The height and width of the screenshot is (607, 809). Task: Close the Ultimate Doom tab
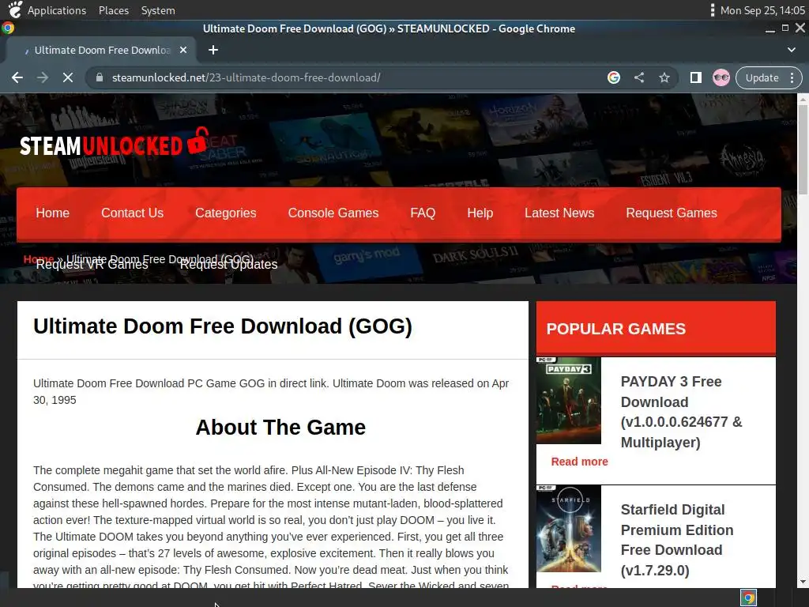point(182,50)
